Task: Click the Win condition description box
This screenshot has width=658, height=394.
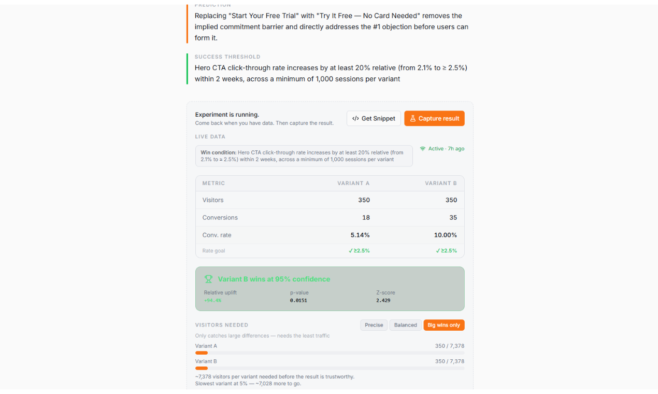Action: point(304,156)
